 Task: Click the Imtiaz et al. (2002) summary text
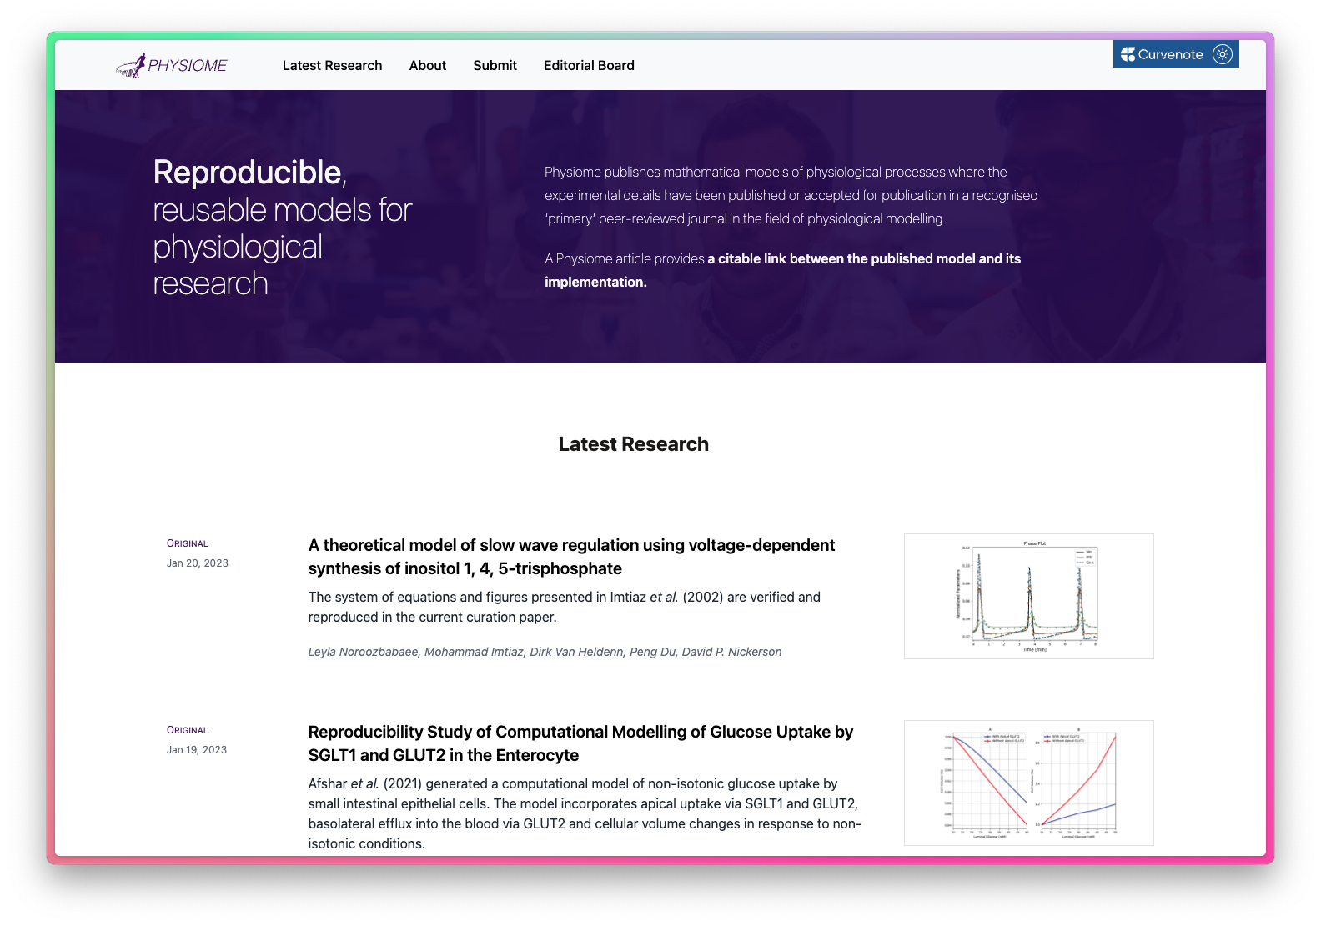click(564, 607)
